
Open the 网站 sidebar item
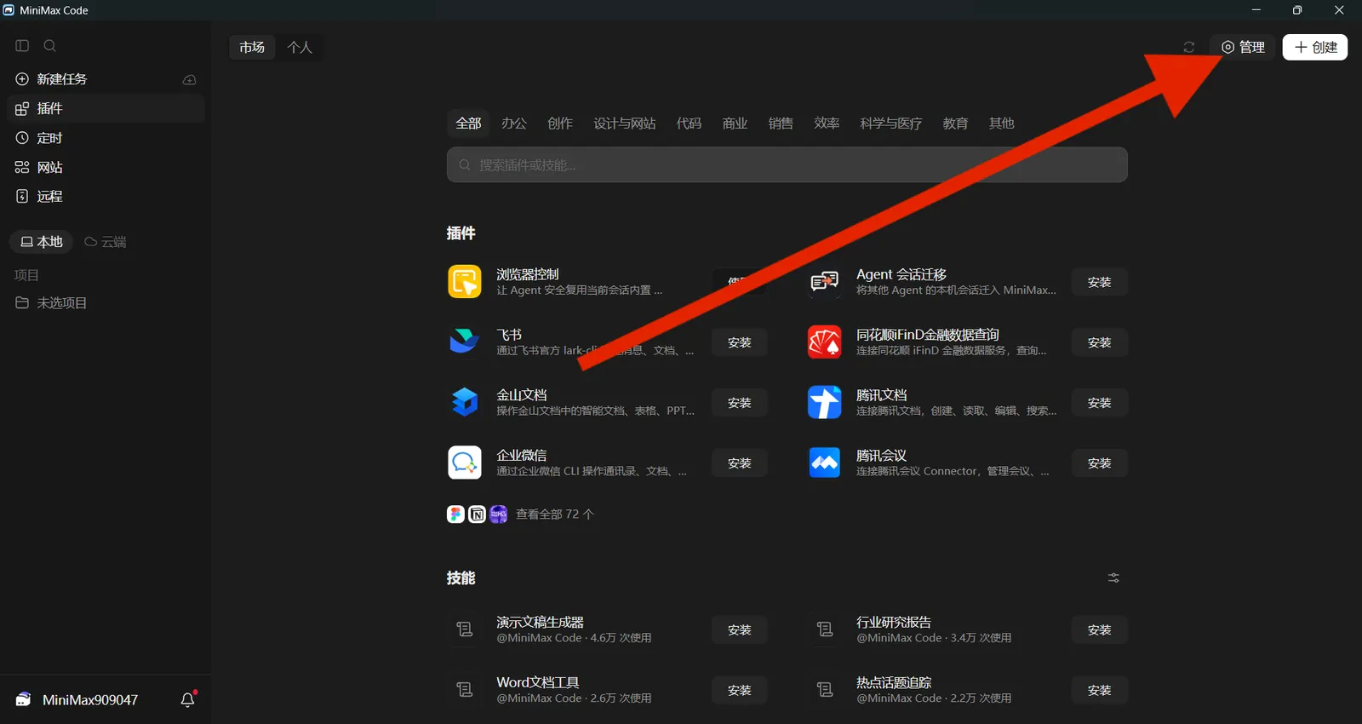(106, 167)
